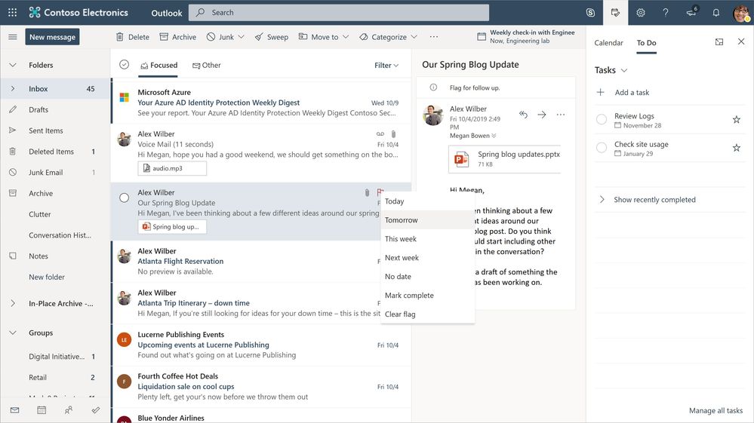Open What's new megaphone icon

[x=691, y=13]
